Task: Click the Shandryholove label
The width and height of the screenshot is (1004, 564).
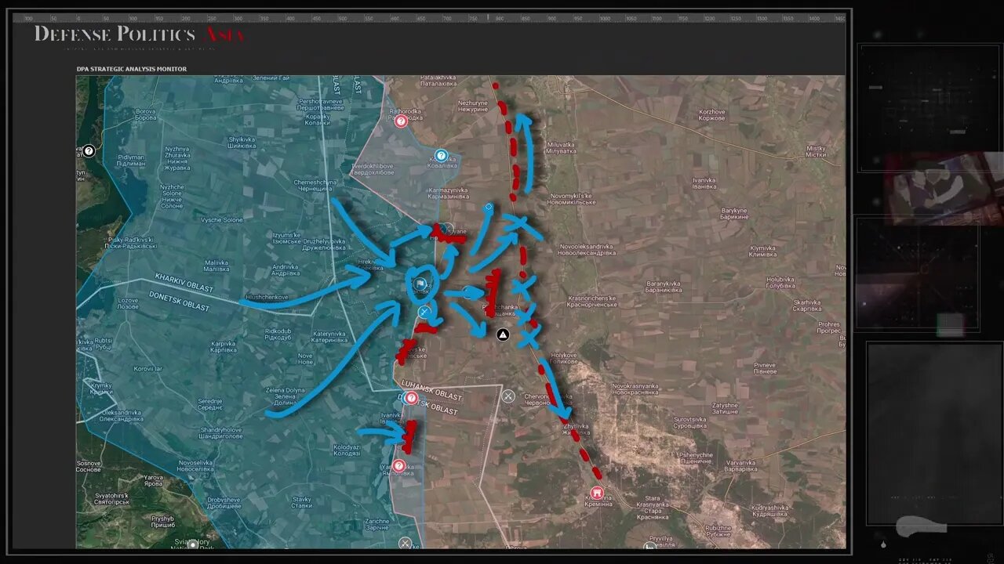Action: (x=222, y=432)
